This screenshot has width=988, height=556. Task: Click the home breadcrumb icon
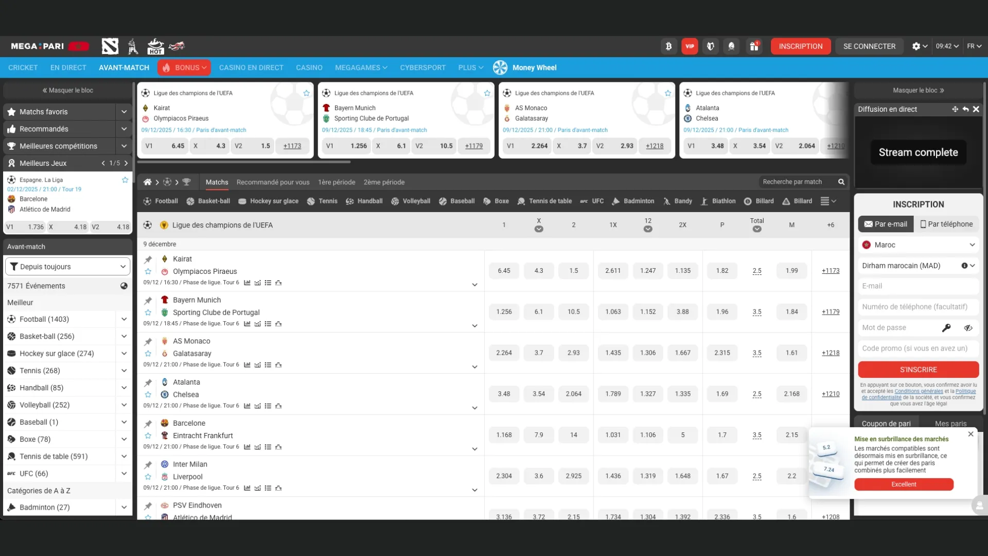click(147, 182)
